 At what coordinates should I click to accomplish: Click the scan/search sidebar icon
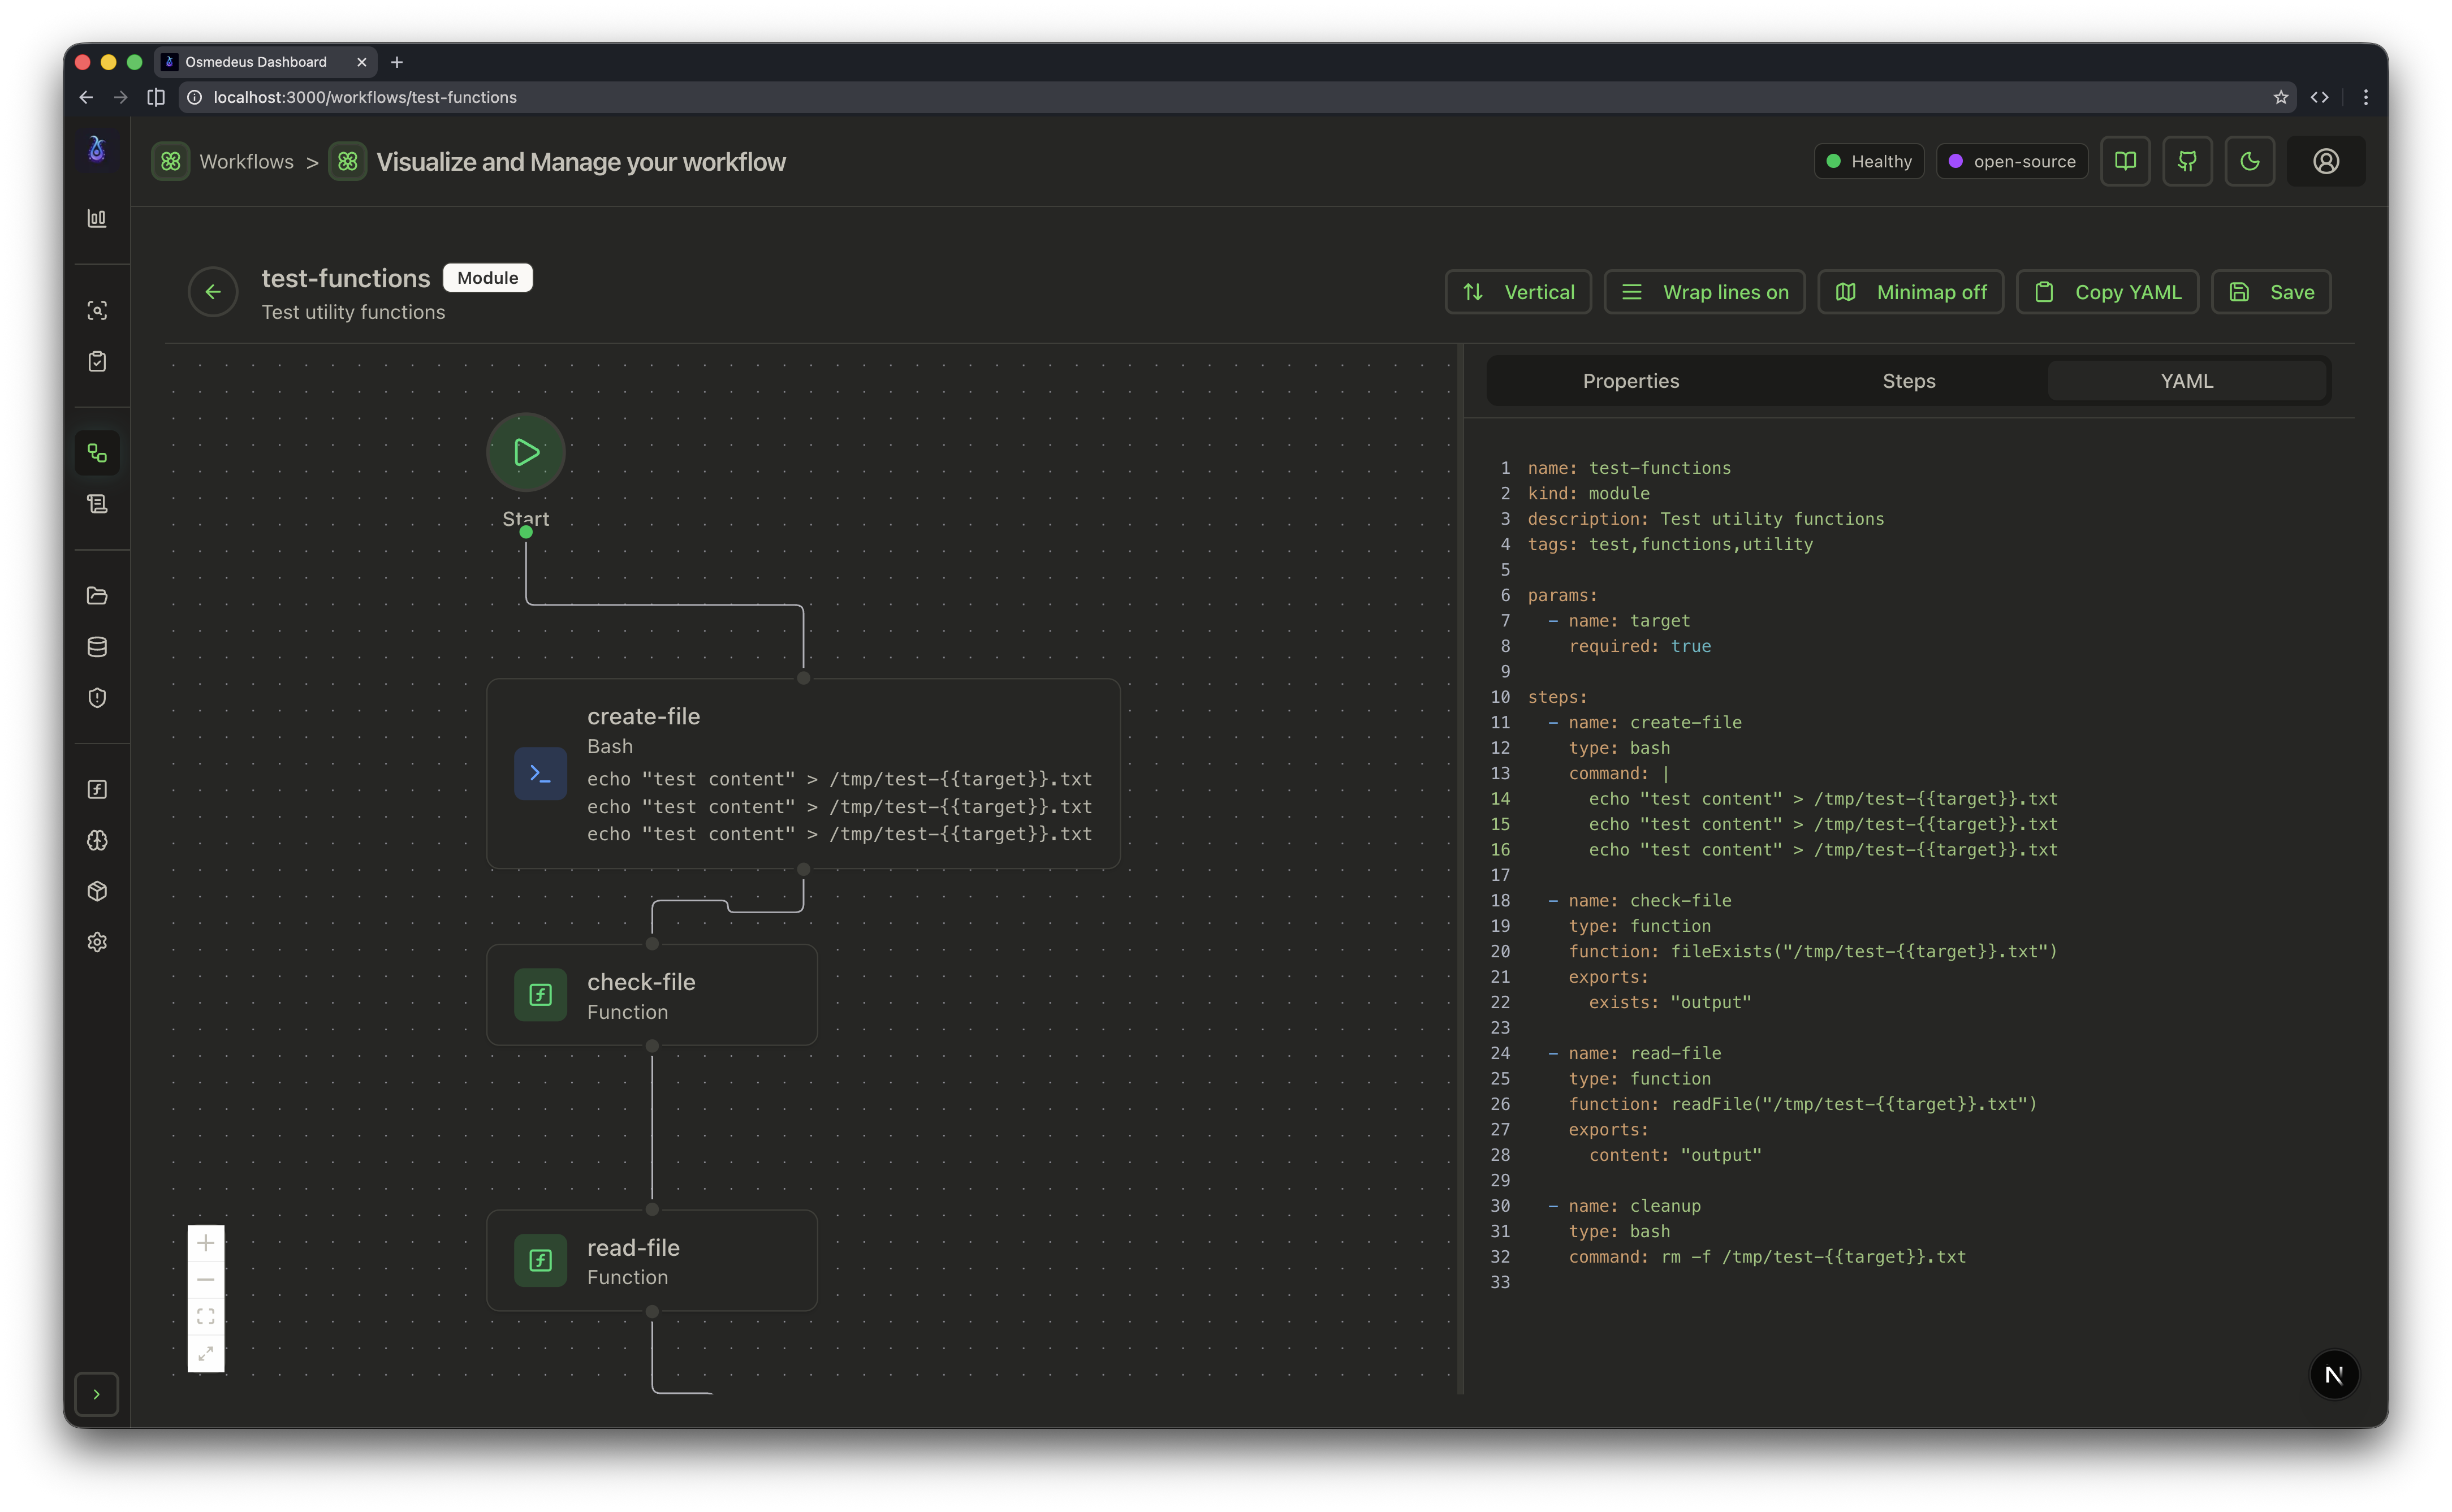click(97, 310)
